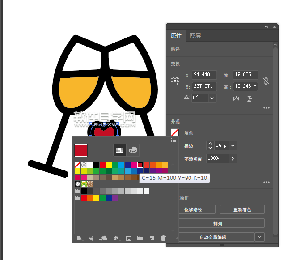Open the 描边 stroke options link

click(189, 146)
